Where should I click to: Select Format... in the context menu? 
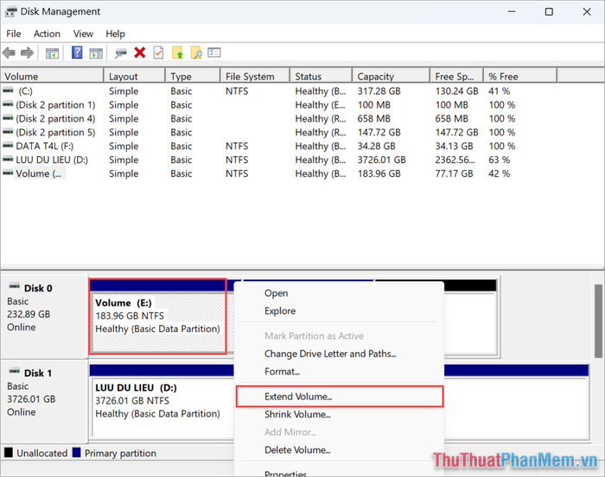tap(282, 372)
